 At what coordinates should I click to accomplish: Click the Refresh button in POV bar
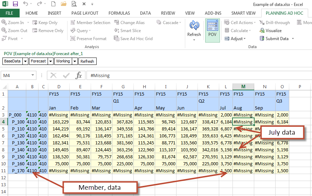coord(87,61)
